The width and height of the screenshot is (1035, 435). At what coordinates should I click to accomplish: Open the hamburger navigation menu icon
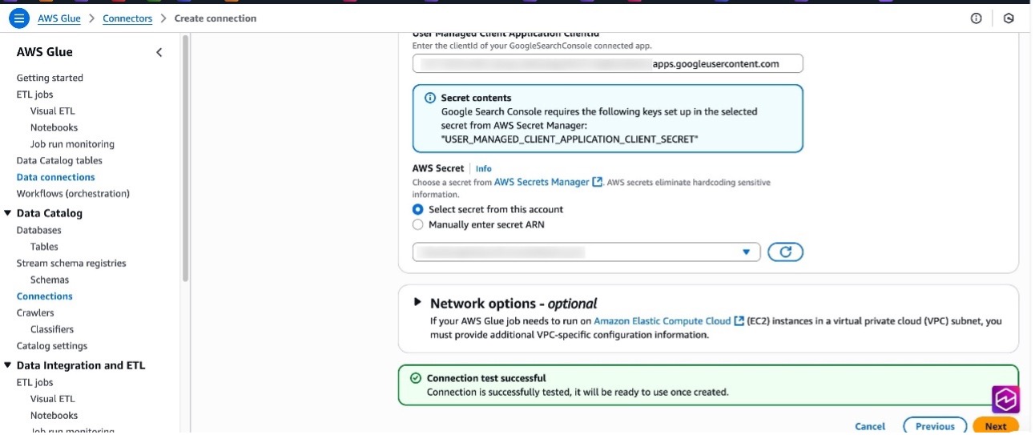pyautogui.click(x=19, y=18)
